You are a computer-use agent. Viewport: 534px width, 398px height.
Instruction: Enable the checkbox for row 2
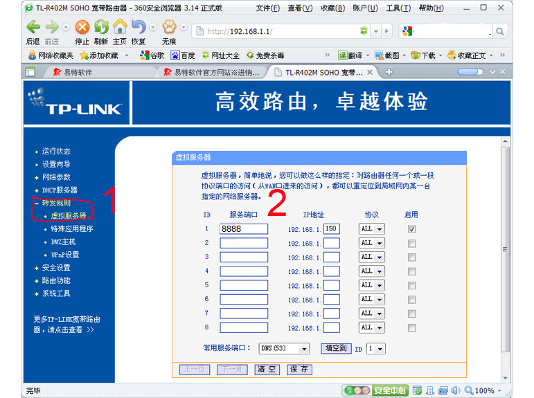tap(412, 243)
